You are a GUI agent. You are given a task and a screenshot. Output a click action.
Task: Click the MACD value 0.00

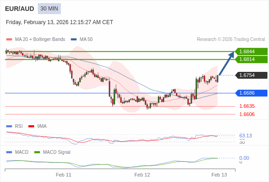coord(244,158)
